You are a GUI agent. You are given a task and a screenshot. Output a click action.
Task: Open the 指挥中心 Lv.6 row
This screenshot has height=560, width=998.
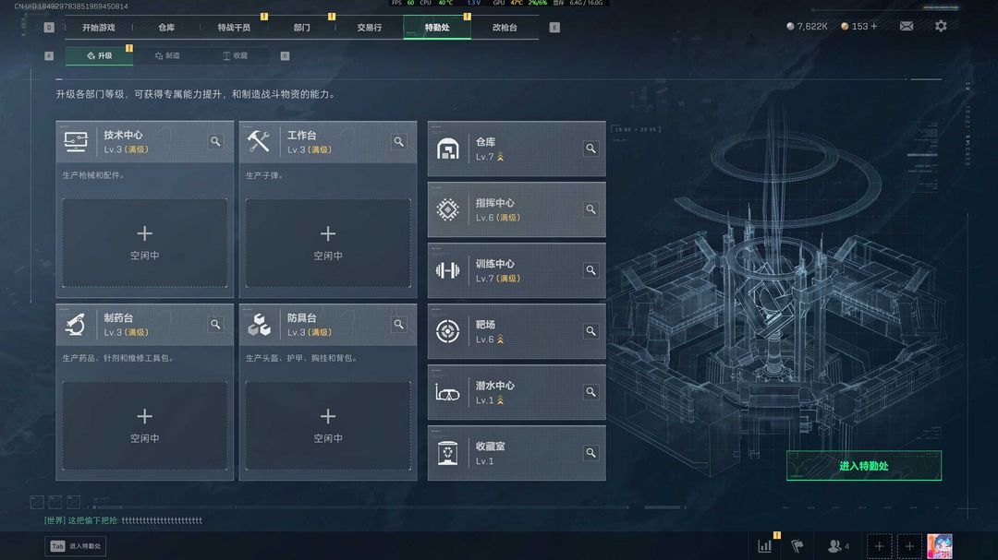[517, 209]
